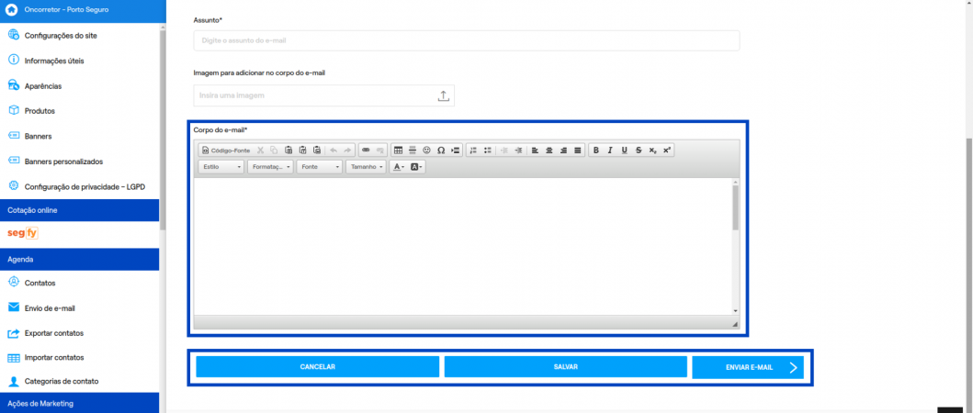Click the editor resize handle corner
The width and height of the screenshot is (973, 413).
(735, 324)
